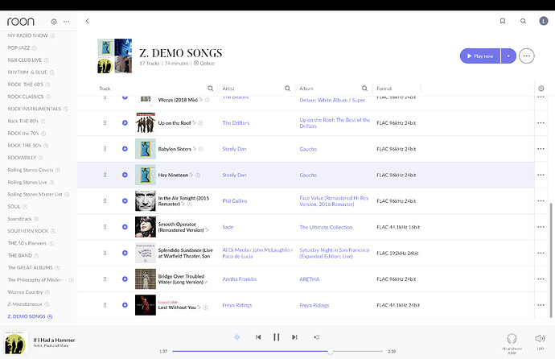The image size is (555, 359).
Task: Select ROCKABILLY playlist
Action: coord(22,158)
